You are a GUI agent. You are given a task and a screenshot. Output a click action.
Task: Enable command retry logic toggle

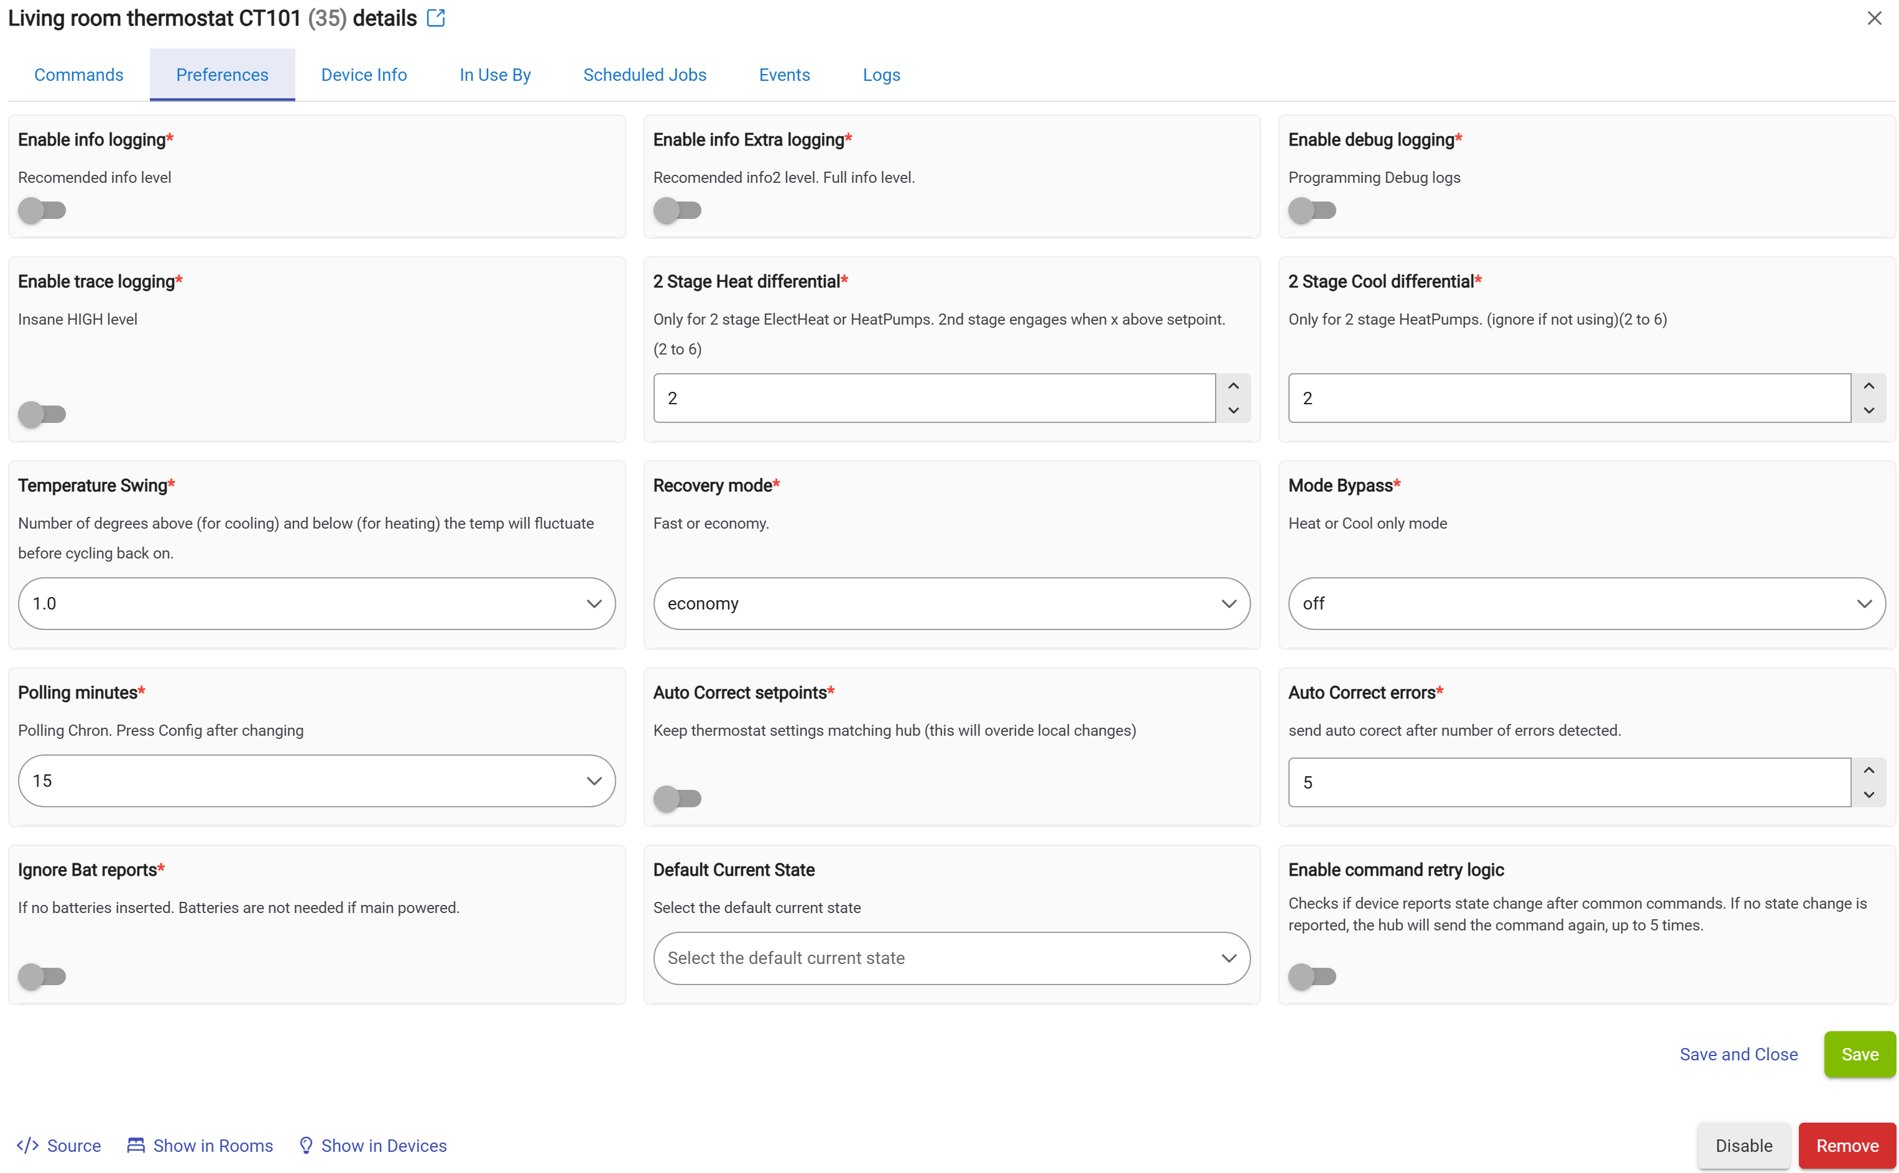(x=1311, y=976)
